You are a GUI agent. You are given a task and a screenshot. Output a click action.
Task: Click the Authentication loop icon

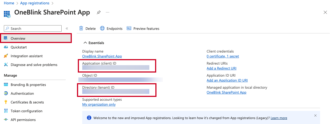click(x=5, y=93)
